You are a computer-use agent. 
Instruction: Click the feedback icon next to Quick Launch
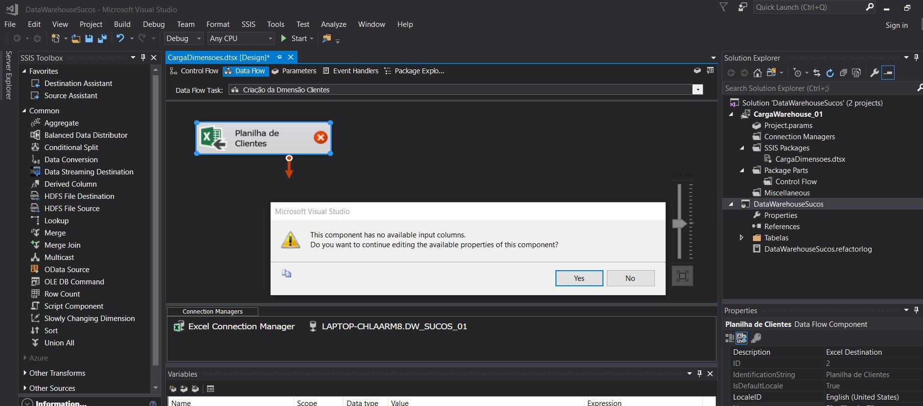click(743, 7)
